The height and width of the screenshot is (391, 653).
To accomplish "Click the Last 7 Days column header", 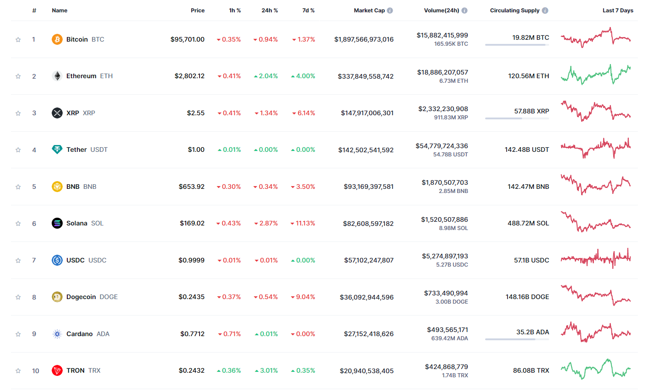I will point(618,11).
